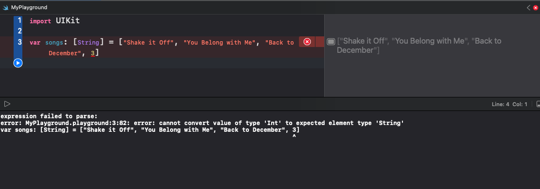Click the divider between editor and console
540x189 pixels.
point(270,97)
